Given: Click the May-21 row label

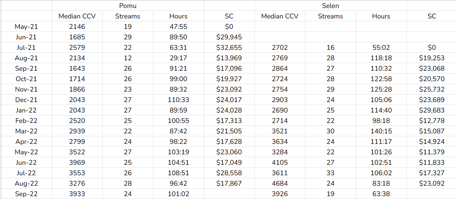Looking at the screenshot, I should click(26, 27).
